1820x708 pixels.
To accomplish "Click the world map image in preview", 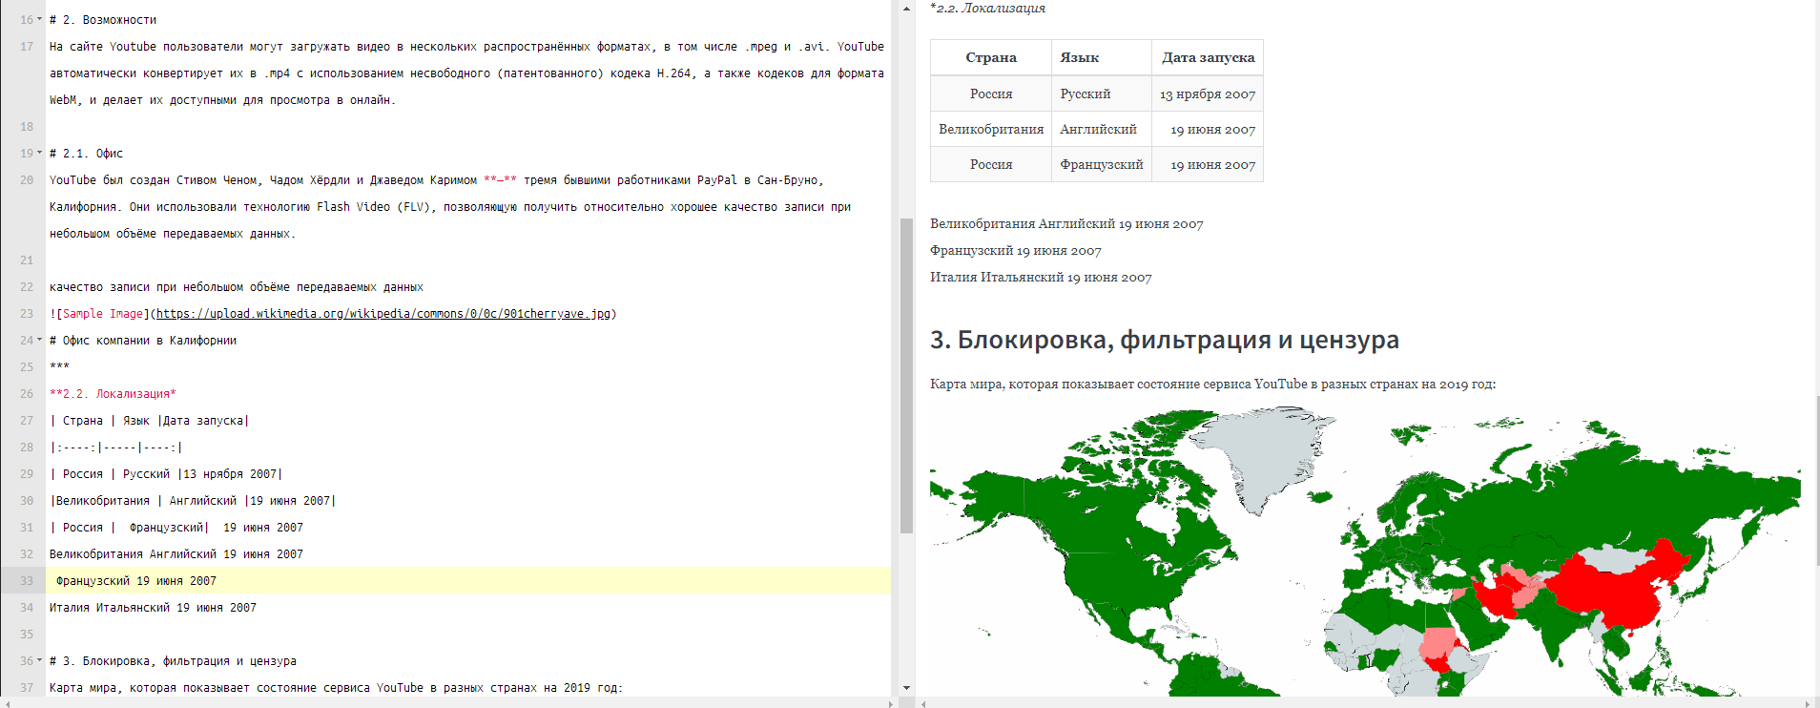I will [1364, 553].
